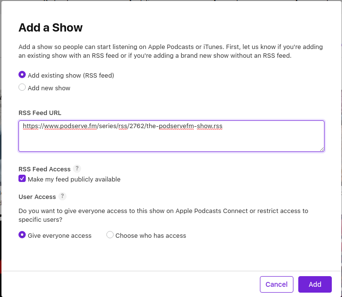Click the User Access question mark icon
The image size is (342, 297).
point(62,197)
